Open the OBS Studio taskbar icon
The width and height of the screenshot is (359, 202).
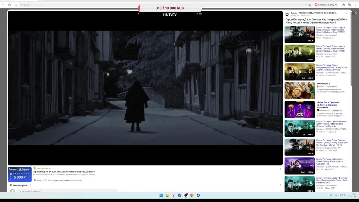pyautogui.click(x=186, y=195)
